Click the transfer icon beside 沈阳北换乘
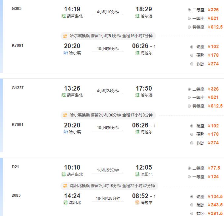This screenshot has height=216, width=224. tap(65, 186)
